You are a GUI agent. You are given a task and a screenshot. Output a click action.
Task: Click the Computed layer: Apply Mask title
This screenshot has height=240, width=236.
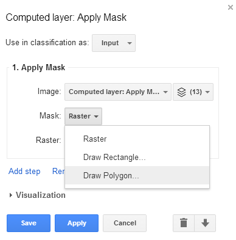tap(66, 18)
